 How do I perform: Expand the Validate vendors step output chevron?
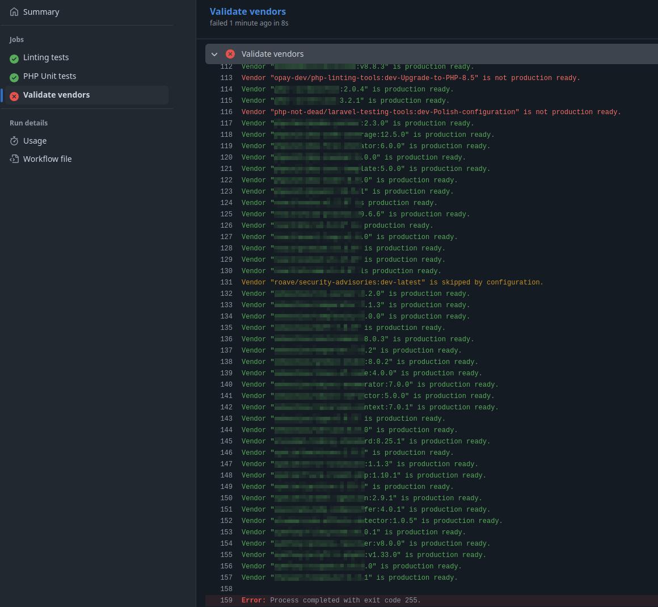(214, 54)
